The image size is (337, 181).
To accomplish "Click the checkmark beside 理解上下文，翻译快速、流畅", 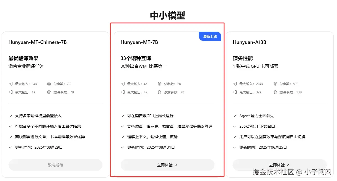I will [123, 137].
